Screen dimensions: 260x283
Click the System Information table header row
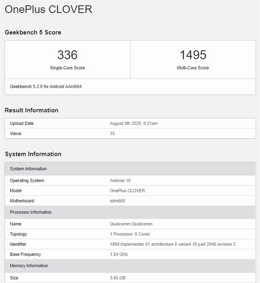[130, 169]
